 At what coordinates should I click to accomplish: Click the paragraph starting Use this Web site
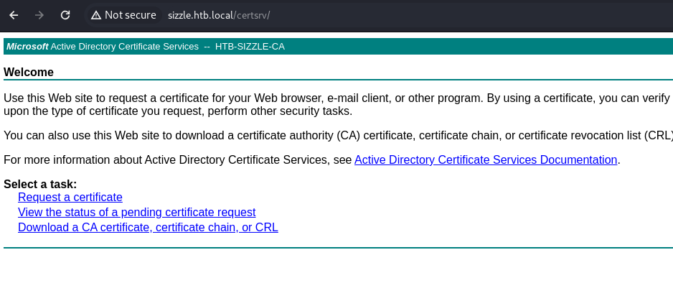(338, 104)
